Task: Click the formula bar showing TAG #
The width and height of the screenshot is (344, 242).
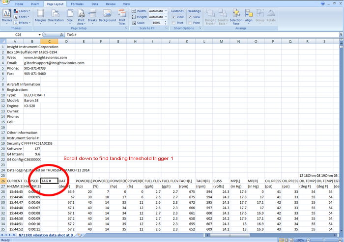Action: tap(202, 35)
